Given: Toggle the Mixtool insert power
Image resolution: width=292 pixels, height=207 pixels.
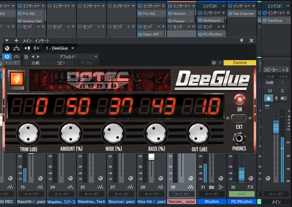Looking at the screenshot, I should (170, 13).
